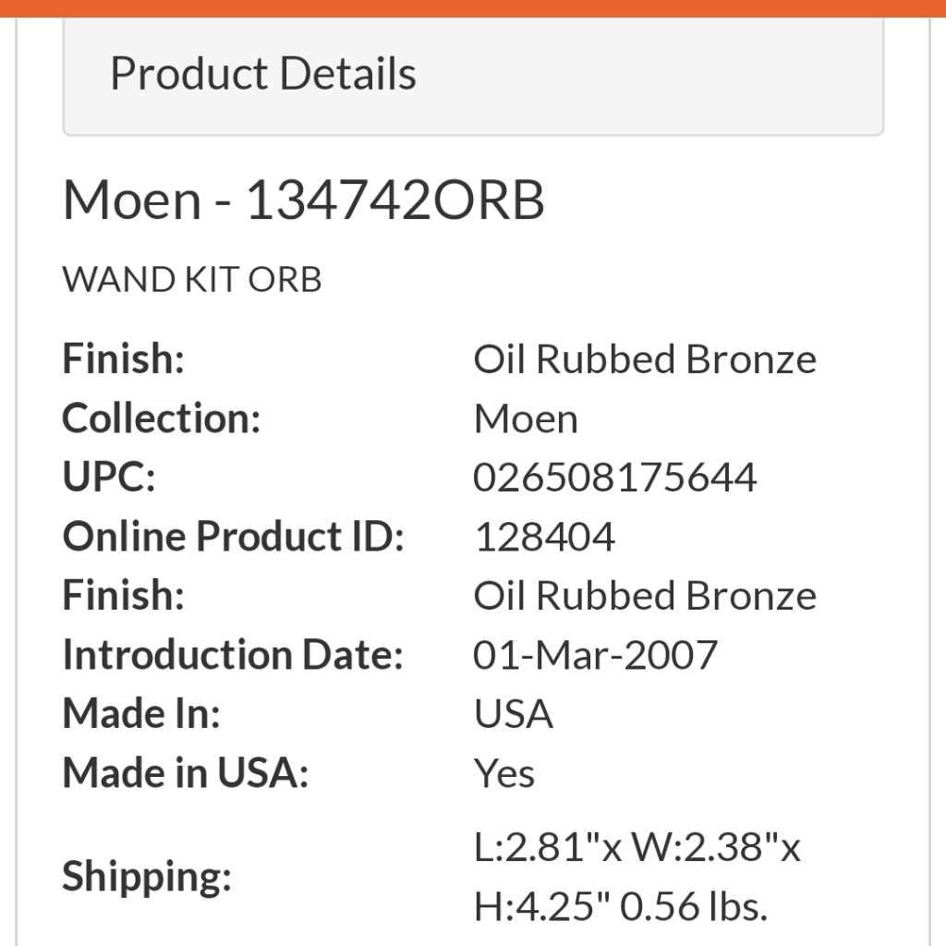Select the Online Product ID 128404
The image size is (946, 946).
pos(545,536)
